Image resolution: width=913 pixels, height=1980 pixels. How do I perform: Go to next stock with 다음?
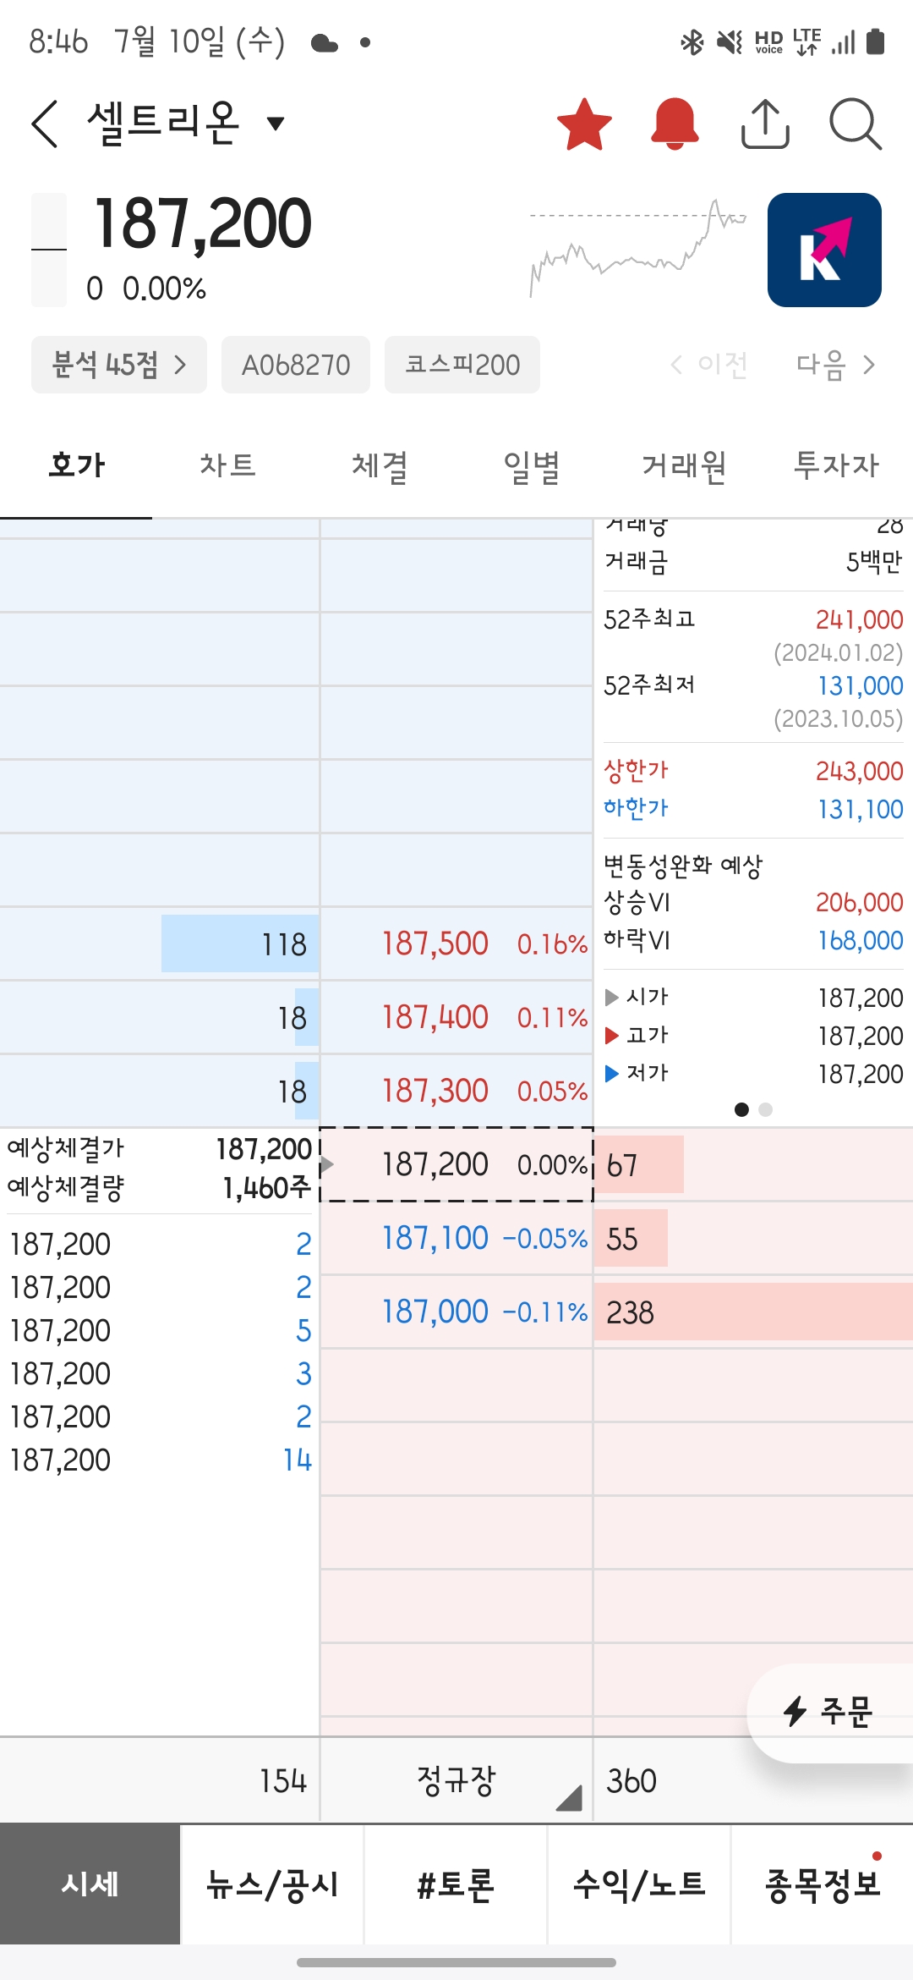[835, 365]
